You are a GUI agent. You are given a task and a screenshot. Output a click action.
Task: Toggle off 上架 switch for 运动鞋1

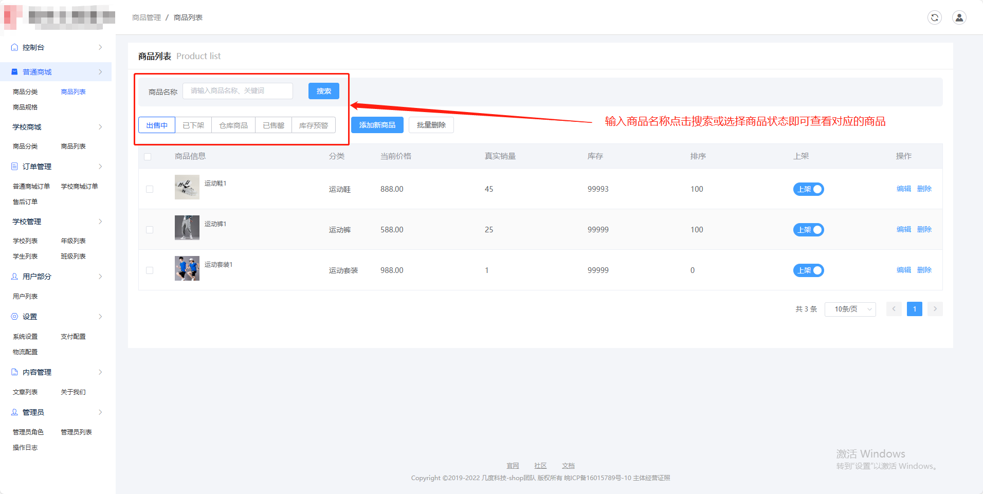click(x=808, y=189)
